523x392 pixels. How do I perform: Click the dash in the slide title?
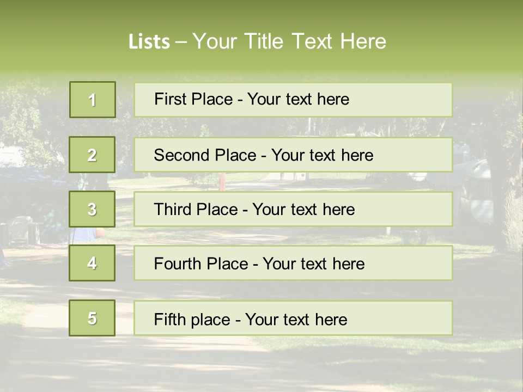[181, 42]
